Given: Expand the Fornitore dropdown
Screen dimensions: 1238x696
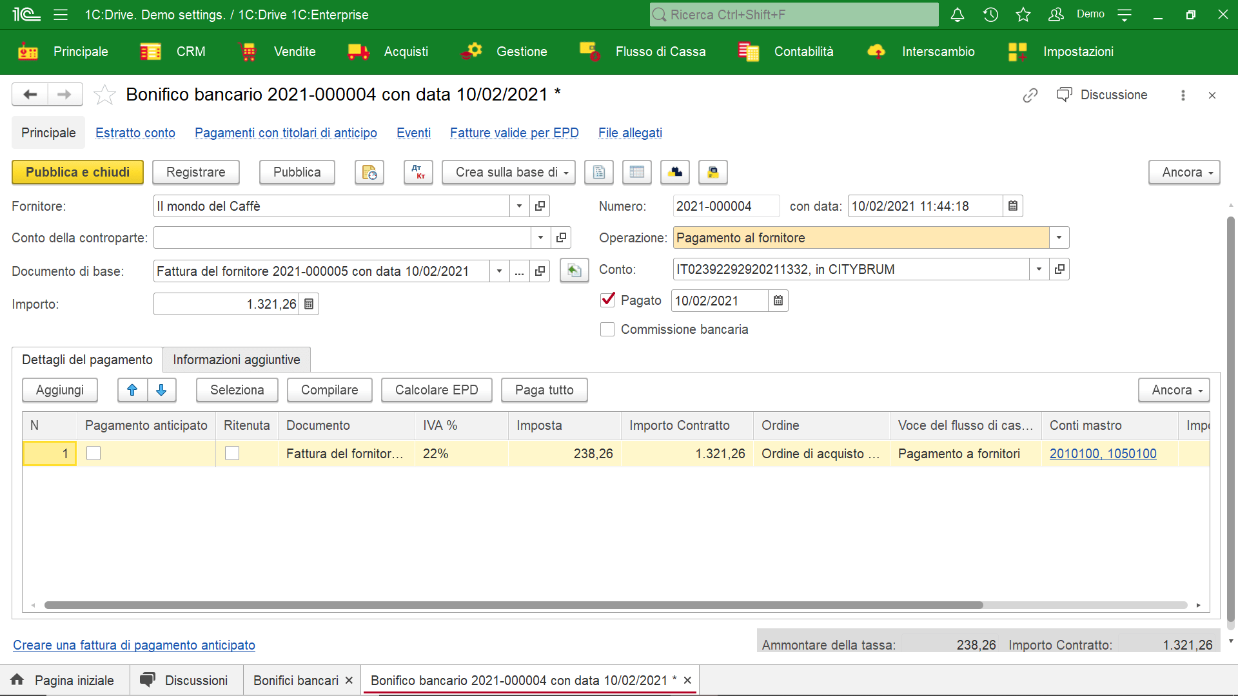Looking at the screenshot, I should coord(519,206).
